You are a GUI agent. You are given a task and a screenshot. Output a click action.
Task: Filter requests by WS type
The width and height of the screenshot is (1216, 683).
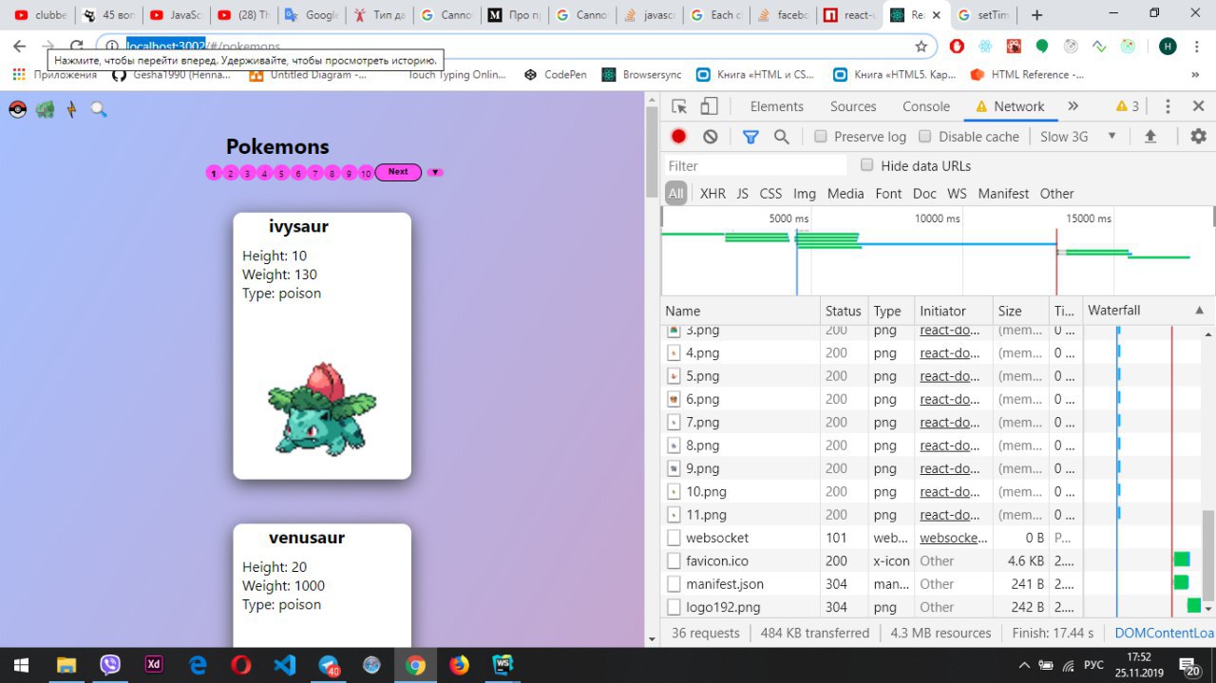click(x=957, y=194)
